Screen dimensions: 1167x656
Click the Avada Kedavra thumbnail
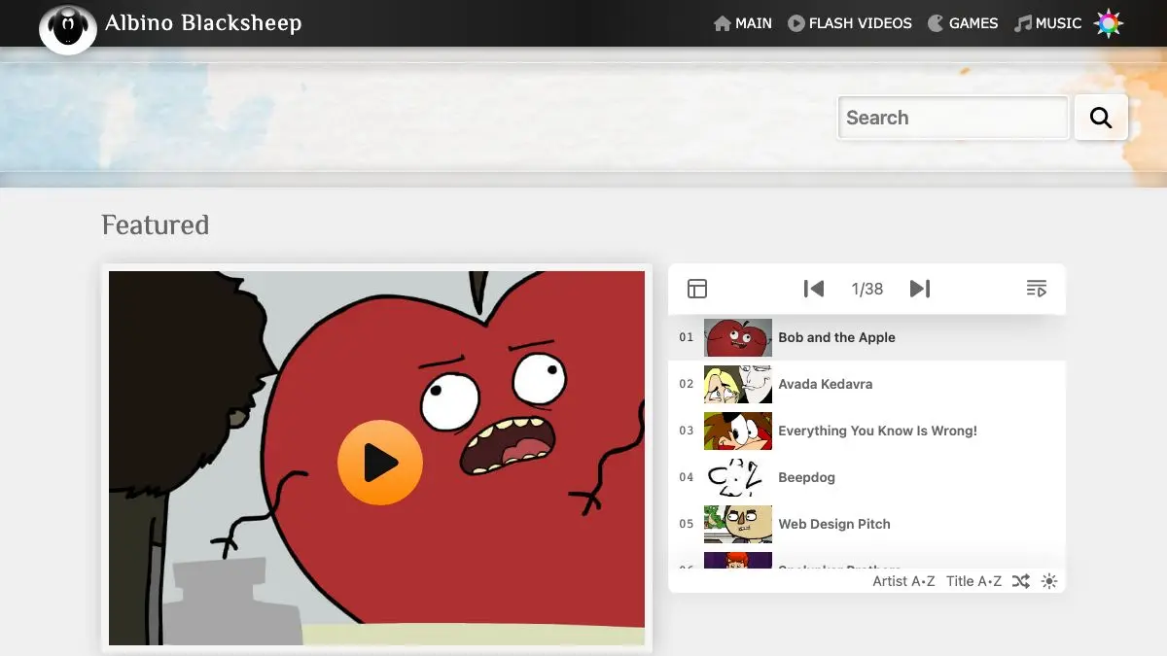738,384
